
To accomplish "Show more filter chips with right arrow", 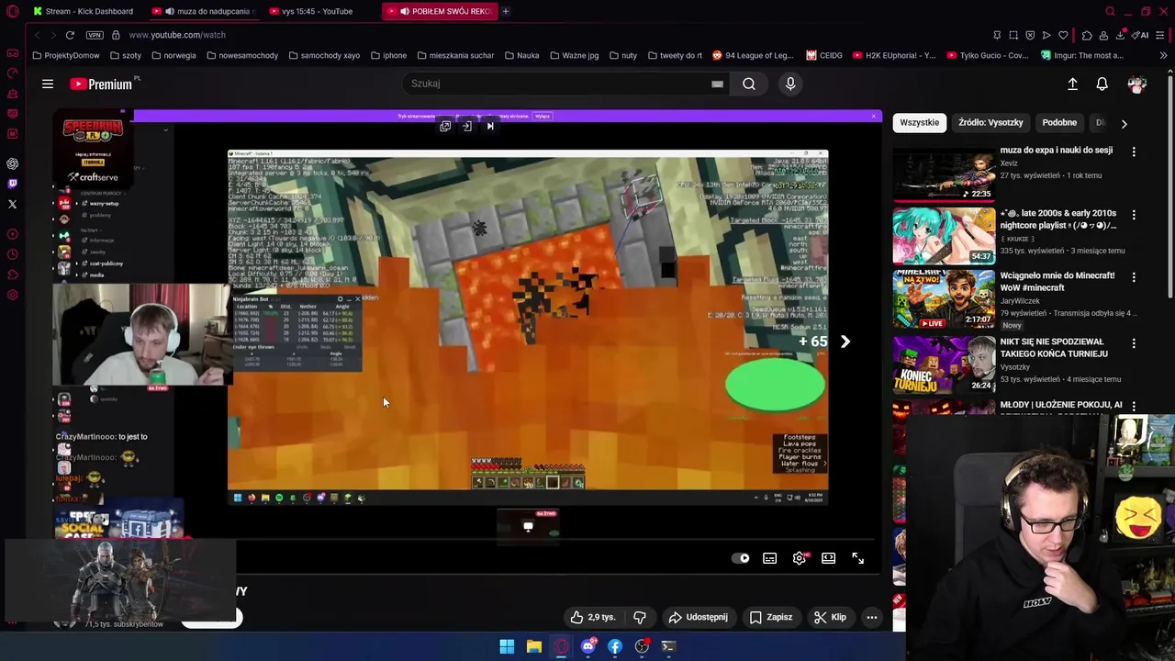I will coord(1124,123).
